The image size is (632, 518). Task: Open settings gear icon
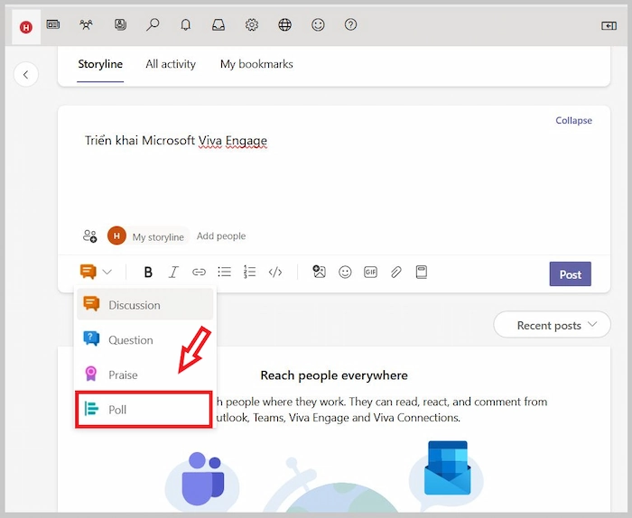click(x=252, y=25)
